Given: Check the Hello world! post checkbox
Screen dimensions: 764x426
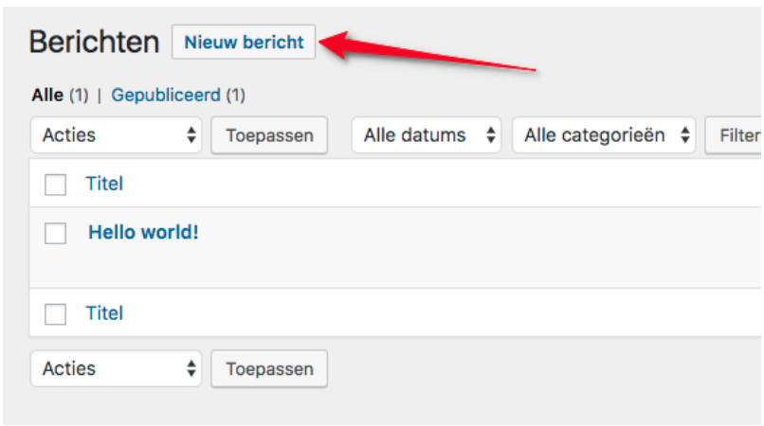Looking at the screenshot, I should click(x=56, y=233).
